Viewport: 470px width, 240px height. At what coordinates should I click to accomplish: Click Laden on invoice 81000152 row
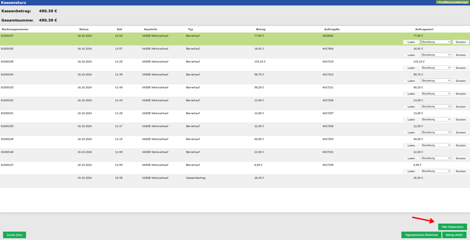(x=411, y=107)
